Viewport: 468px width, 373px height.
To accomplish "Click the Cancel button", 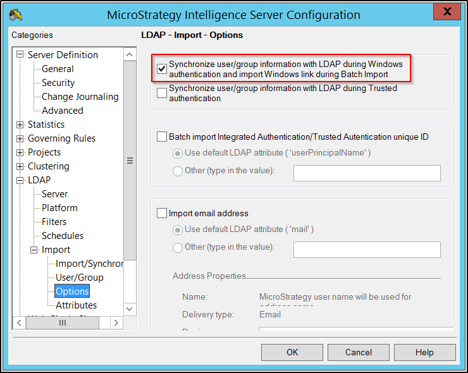I will 358,352.
